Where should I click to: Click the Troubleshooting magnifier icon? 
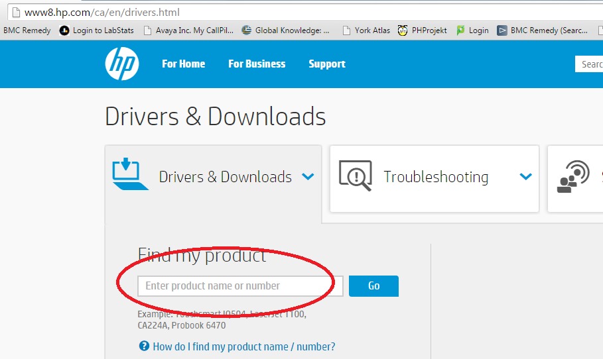(x=356, y=176)
